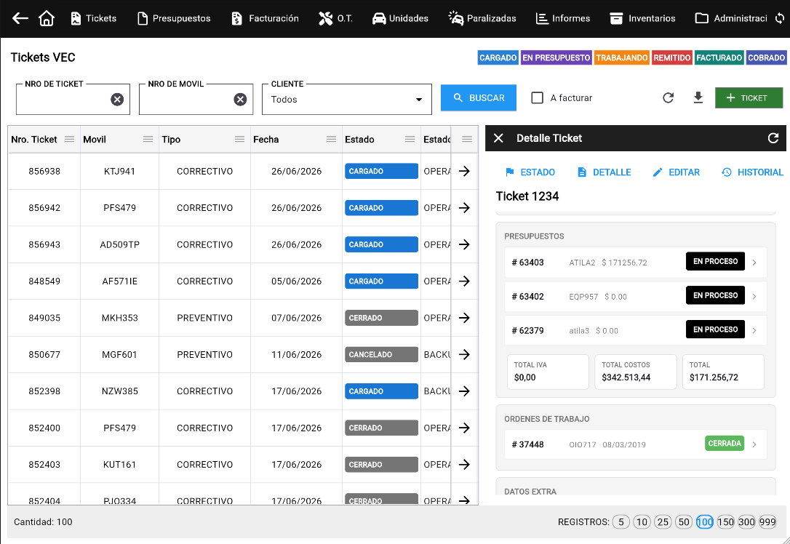Clear the Nro de Movil field
790x544 pixels.
click(x=240, y=99)
